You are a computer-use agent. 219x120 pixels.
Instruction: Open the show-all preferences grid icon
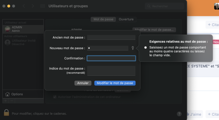point(42,6)
